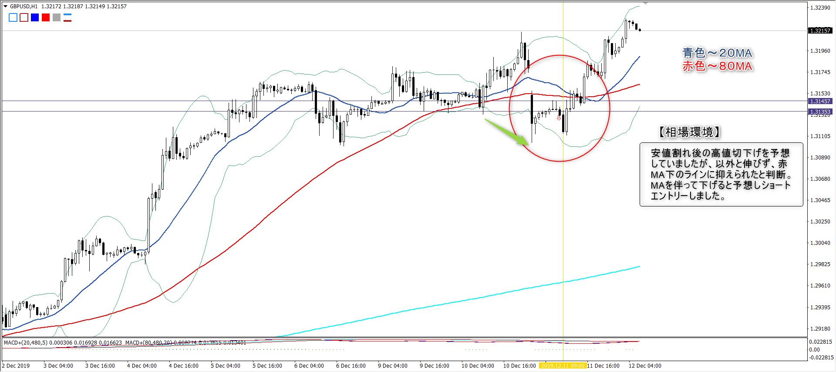The image size is (836, 372).
Task: Click the 4 Dec 16:00 time label
Action: (184, 366)
